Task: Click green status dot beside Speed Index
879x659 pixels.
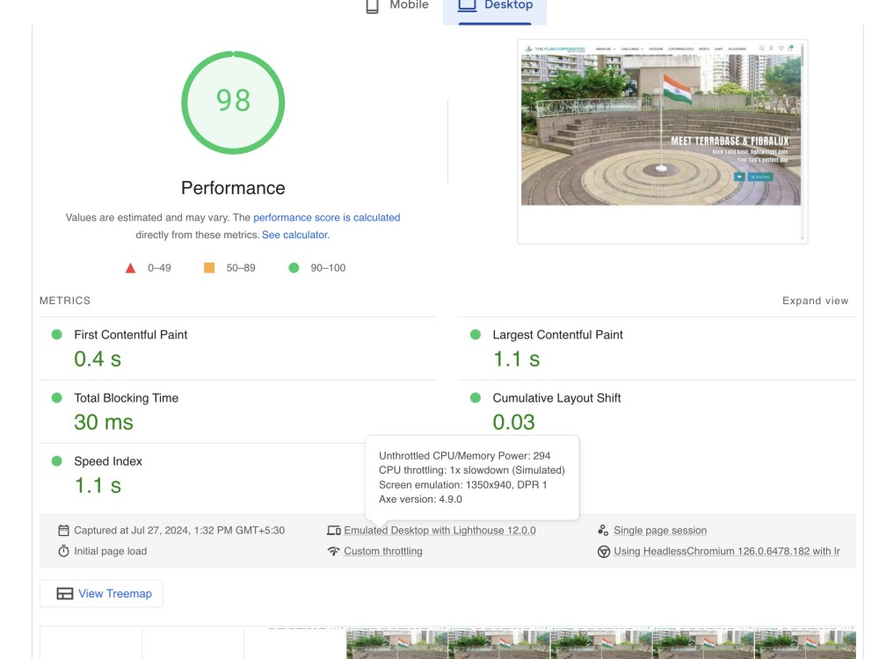Action: coord(56,461)
